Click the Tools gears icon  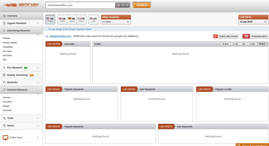click(x=4, y=118)
